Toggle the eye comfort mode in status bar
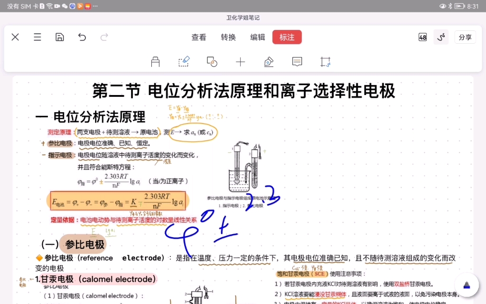Screen dimensions: 486x304 [443, 6]
